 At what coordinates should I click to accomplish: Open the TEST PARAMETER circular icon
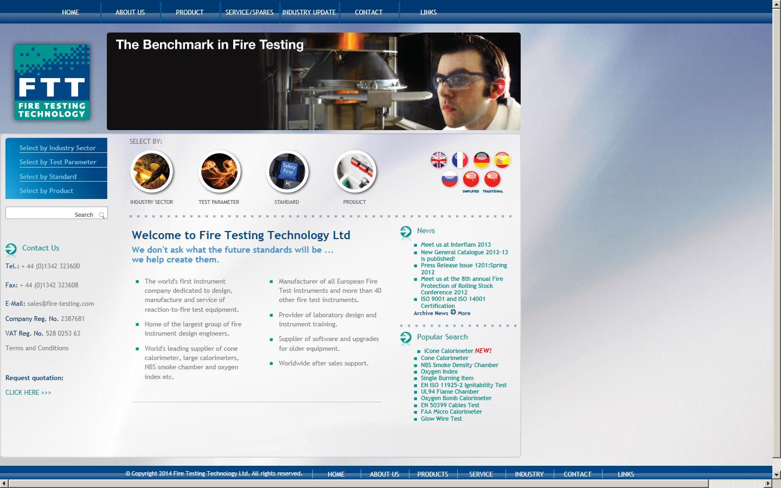[x=220, y=171]
